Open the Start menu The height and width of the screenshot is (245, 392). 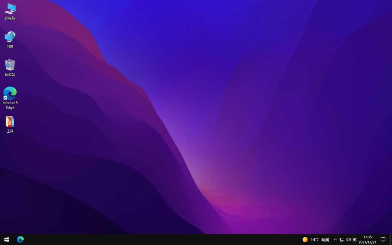coord(7,240)
